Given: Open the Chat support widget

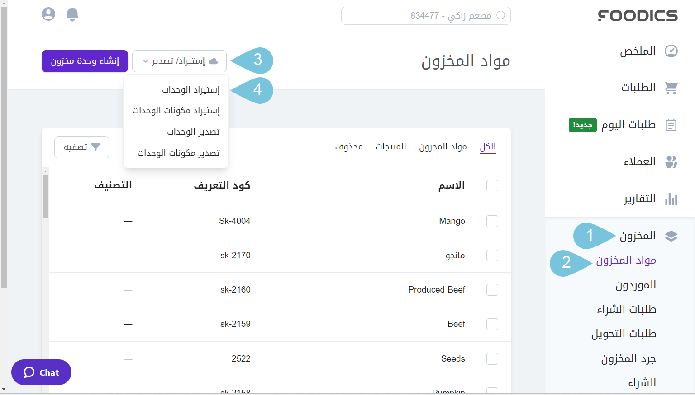Looking at the screenshot, I should click(x=41, y=372).
